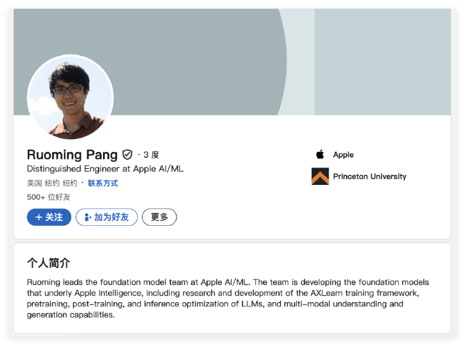Viewport: 465px width, 345px height.
Task: Click the verification shield badge beside the name
Action: tap(127, 155)
